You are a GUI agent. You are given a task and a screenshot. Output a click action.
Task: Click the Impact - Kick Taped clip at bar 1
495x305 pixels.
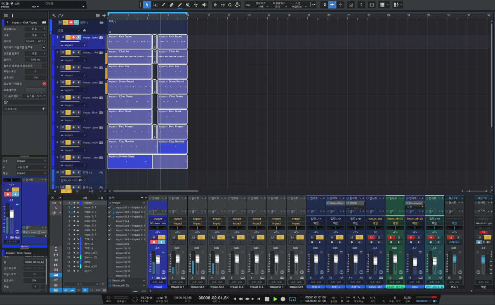pyautogui.click(x=130, y=42)
